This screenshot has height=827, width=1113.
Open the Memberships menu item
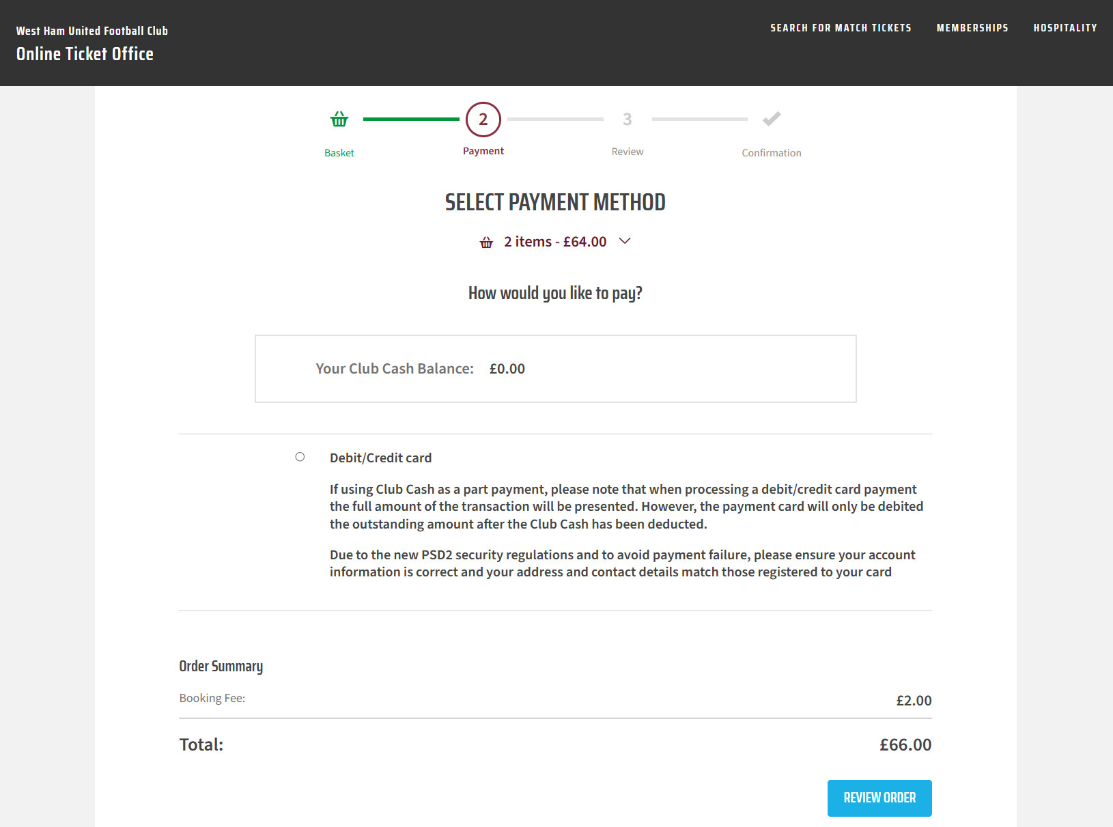click(x=972, y=28)
